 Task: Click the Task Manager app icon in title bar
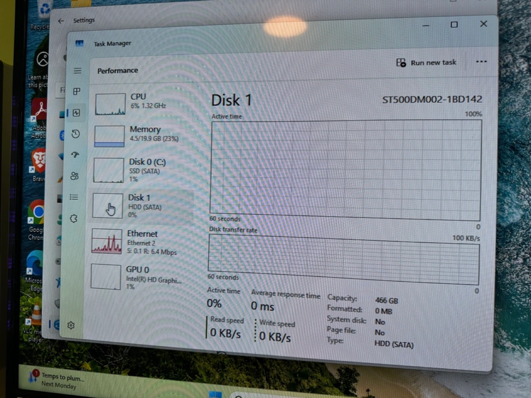click(x=79, y=43)
